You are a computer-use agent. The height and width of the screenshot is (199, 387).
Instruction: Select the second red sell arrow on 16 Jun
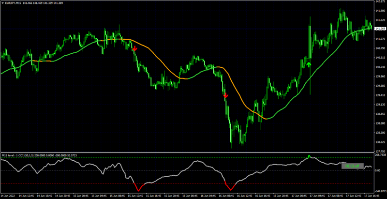click(225, 95)
